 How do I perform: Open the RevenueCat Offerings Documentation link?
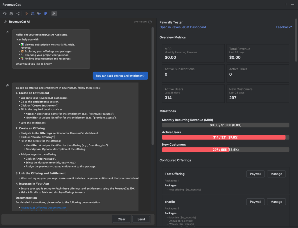[43, 208]
